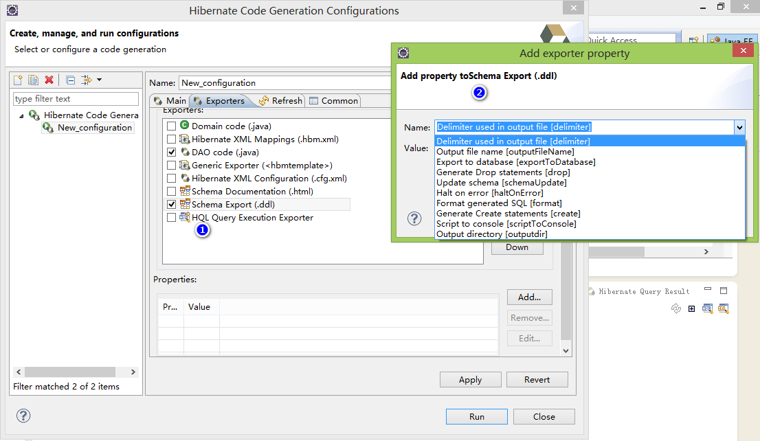Image resolution: width=760 pixels, height=441 pixels.
Task: Click the vertical scrollbar down arrow in Exporters tab
Action: 566,351
